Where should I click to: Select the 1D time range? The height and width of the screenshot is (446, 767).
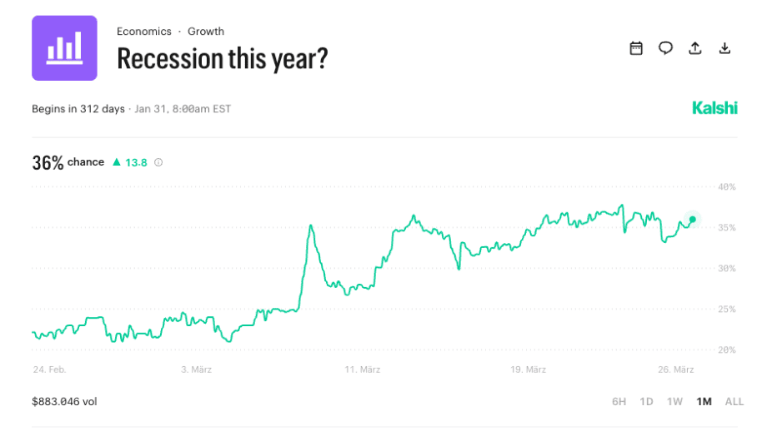(646, 402)
